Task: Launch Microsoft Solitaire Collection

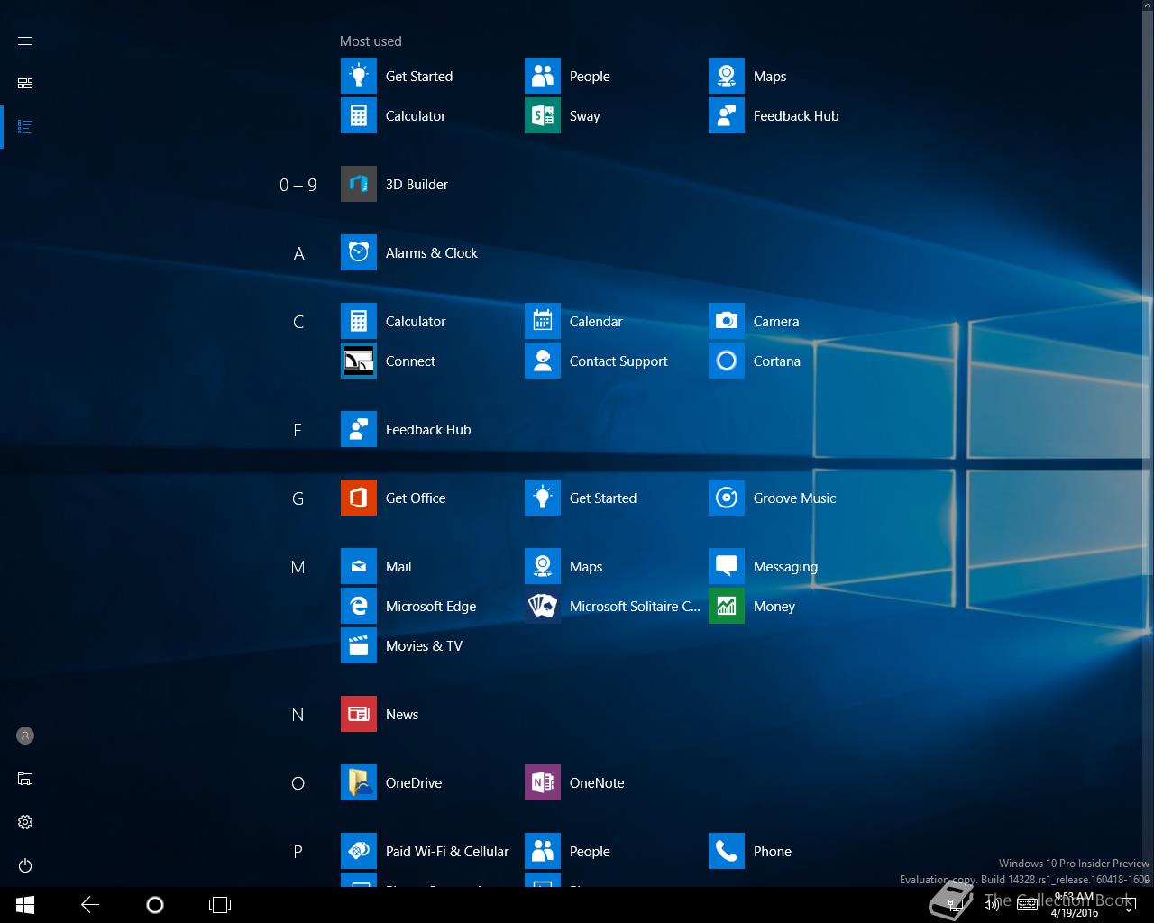Action: [x=613, y=607]
